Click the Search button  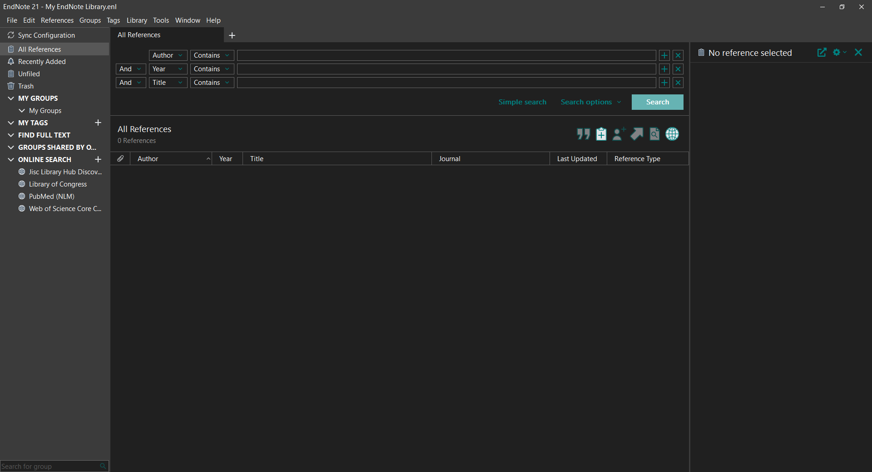pyautogui.click(x=657, y=102)
